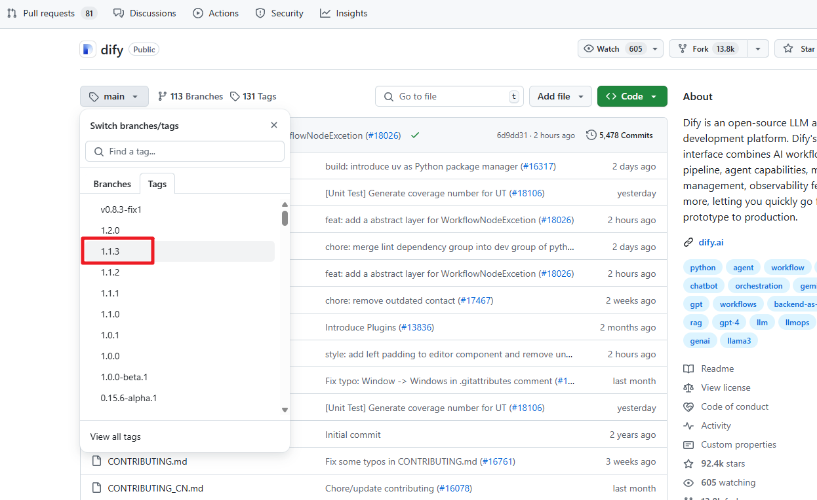Open the Add file dropdown

[560, 96]
